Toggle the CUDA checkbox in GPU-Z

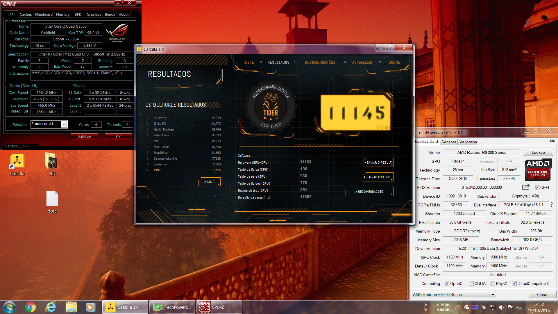(471, 283)
